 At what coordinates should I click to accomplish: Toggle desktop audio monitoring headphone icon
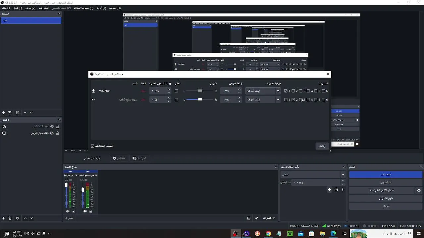90,211
